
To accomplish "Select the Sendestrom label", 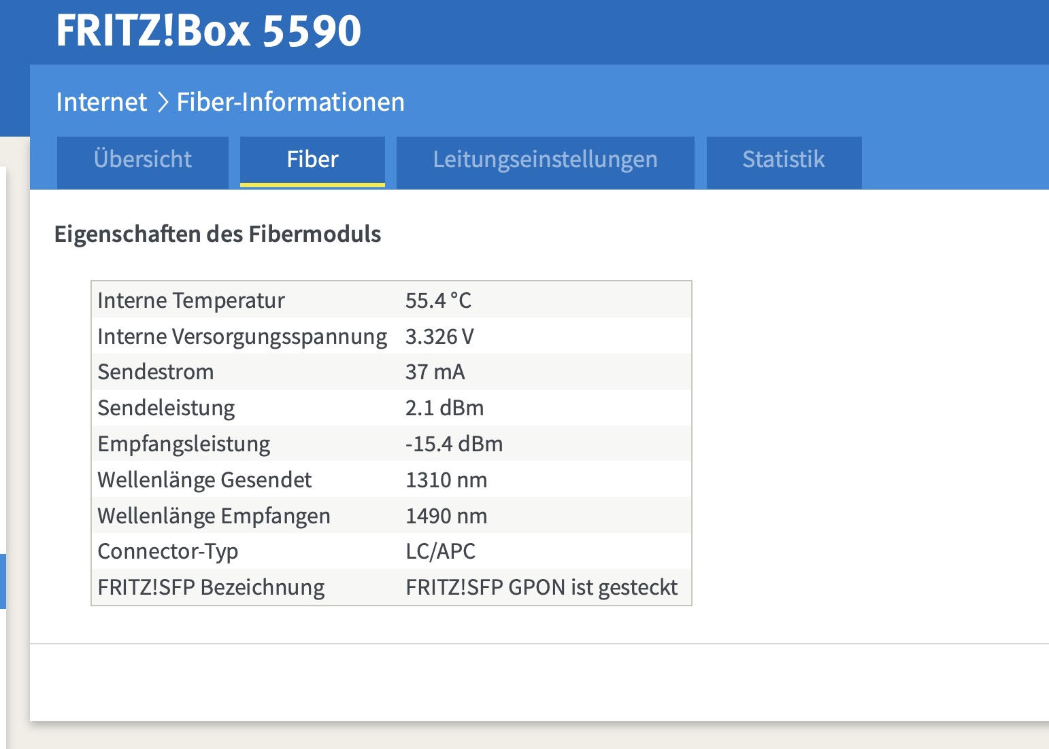I will click(156, 372).
